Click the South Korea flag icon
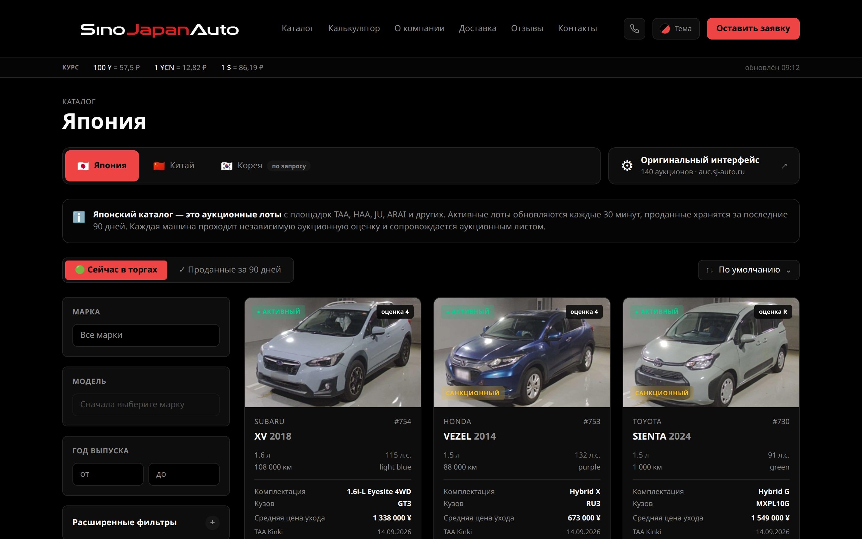 pos(227,166)
